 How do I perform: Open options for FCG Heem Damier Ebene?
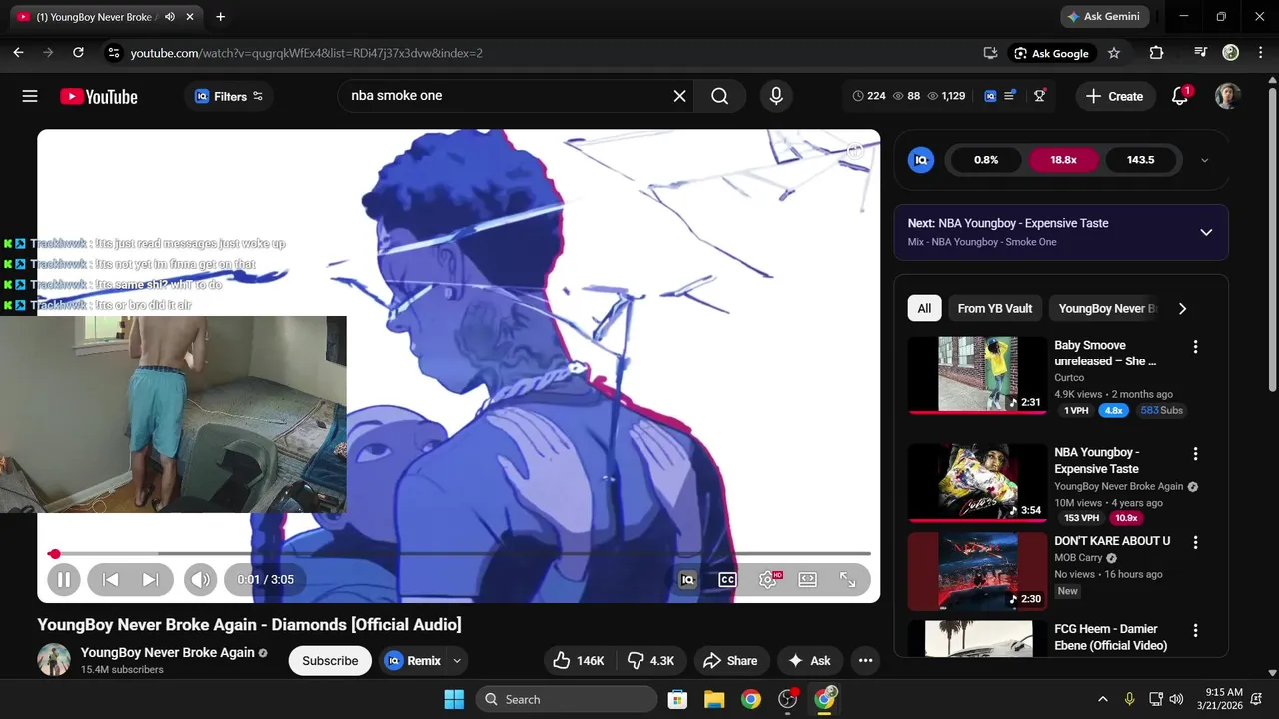(x=1195, y=630)
